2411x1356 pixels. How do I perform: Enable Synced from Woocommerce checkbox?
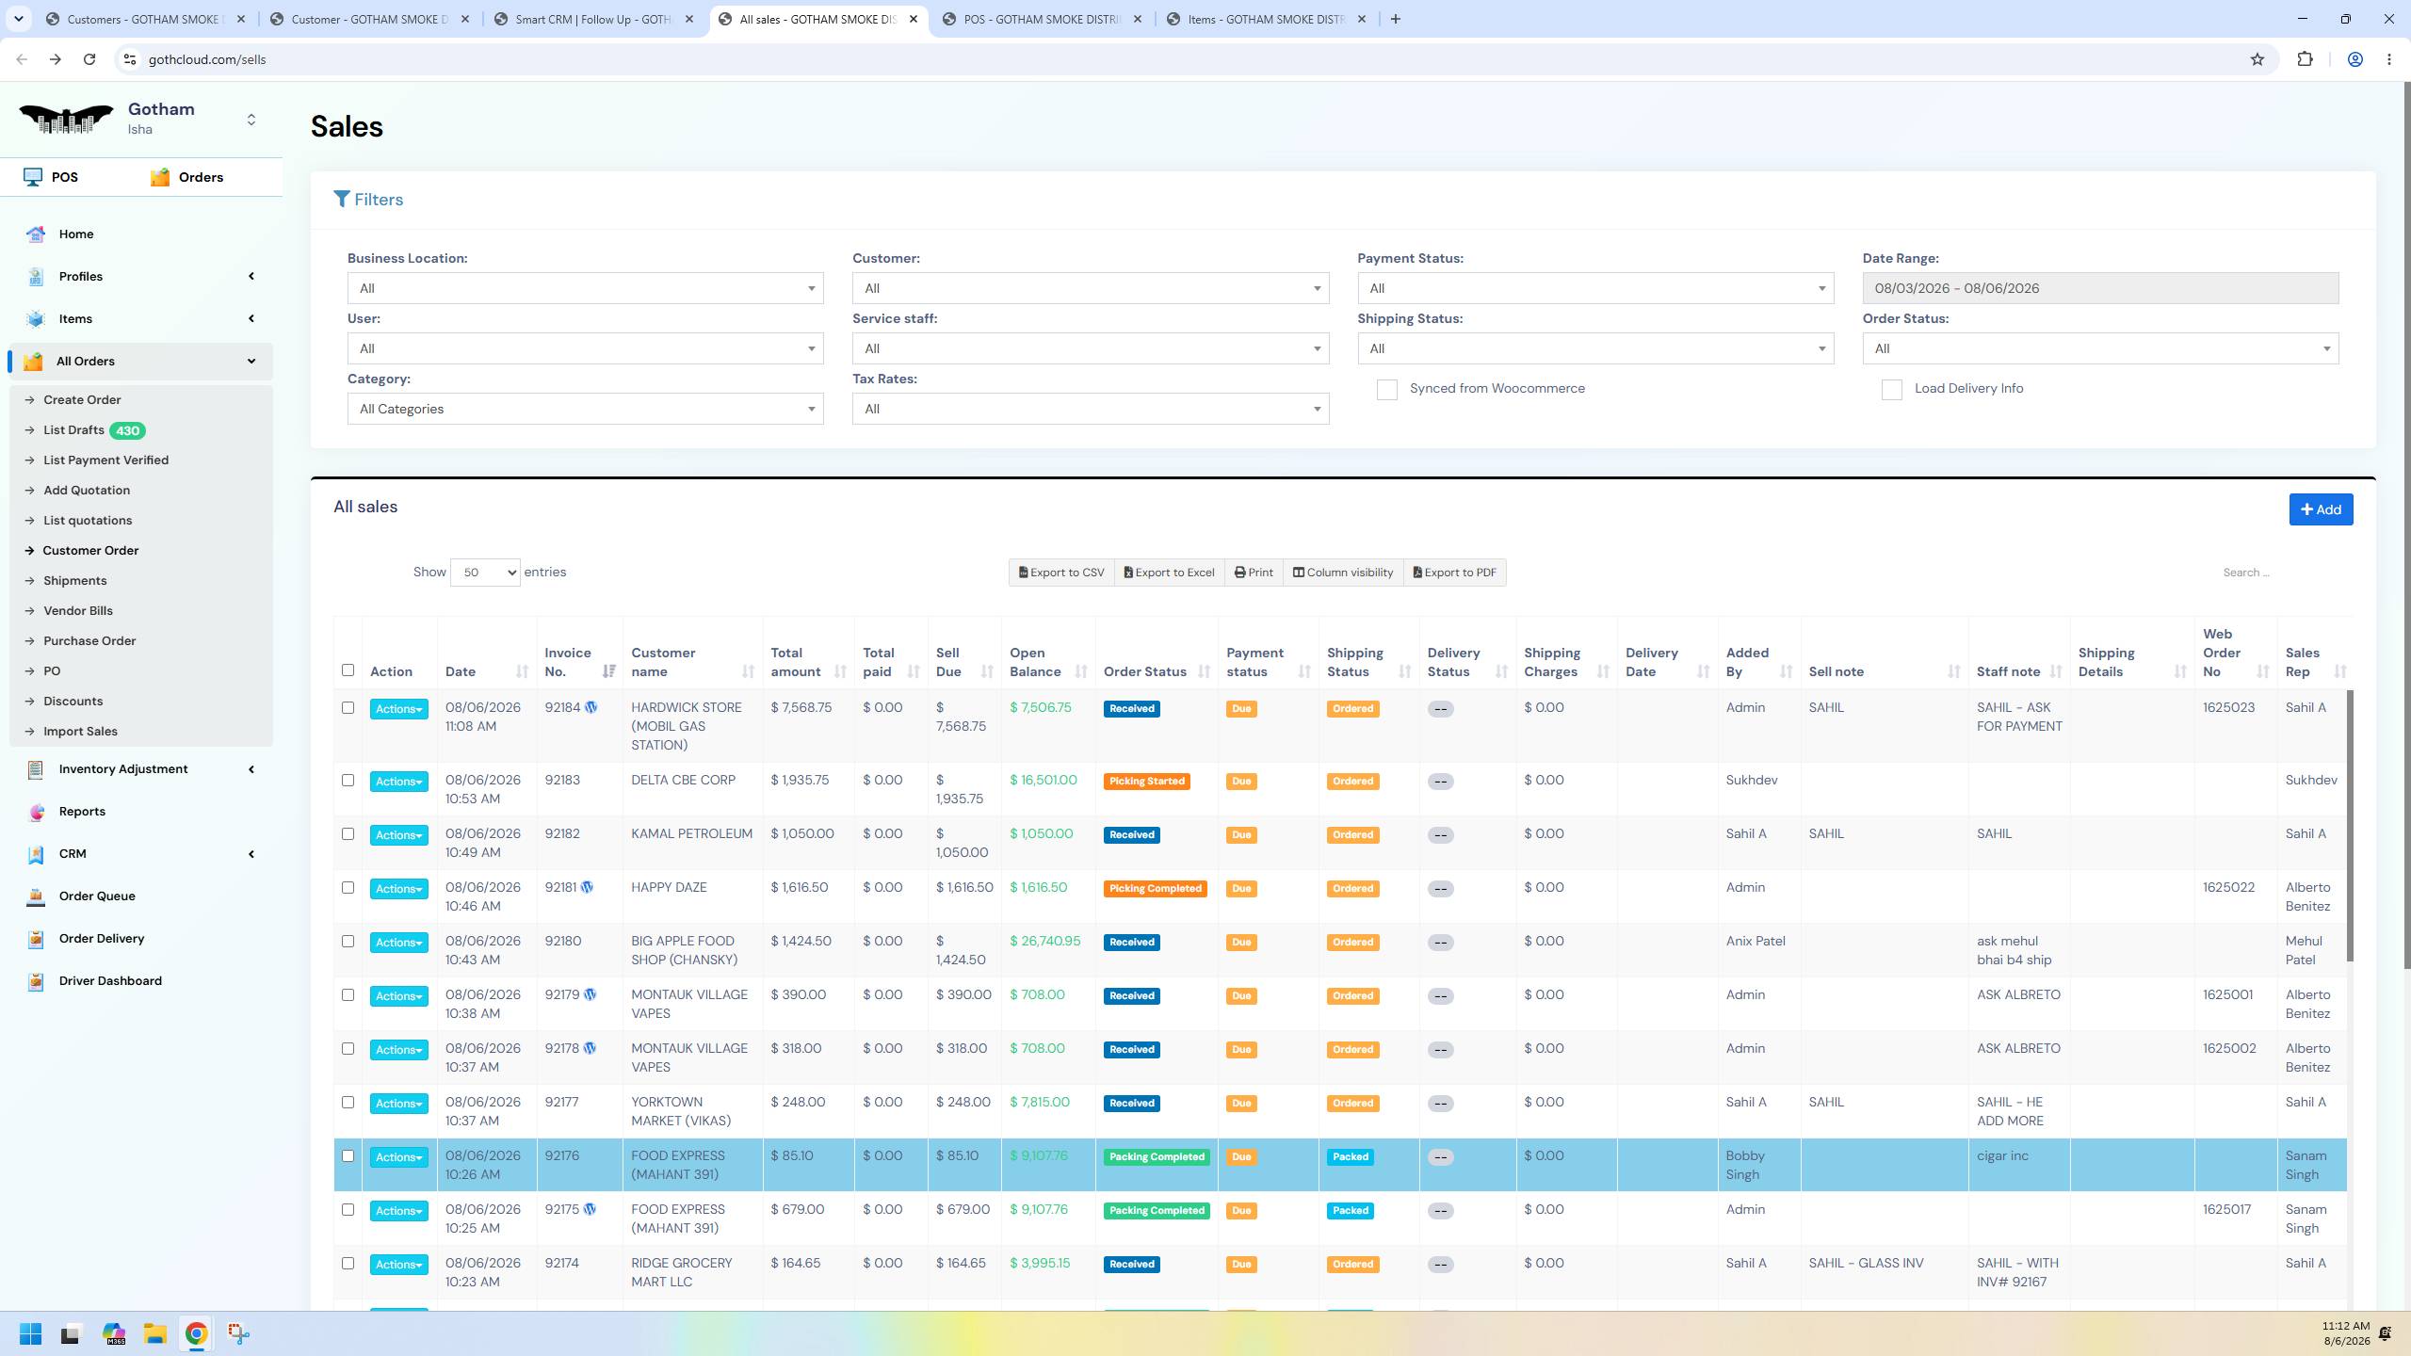(x=1386, y=389)
